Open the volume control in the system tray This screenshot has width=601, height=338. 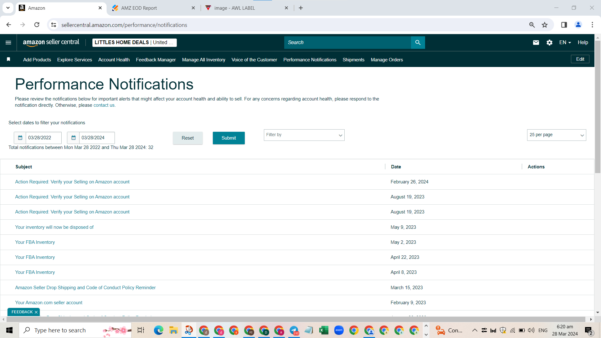531,330
